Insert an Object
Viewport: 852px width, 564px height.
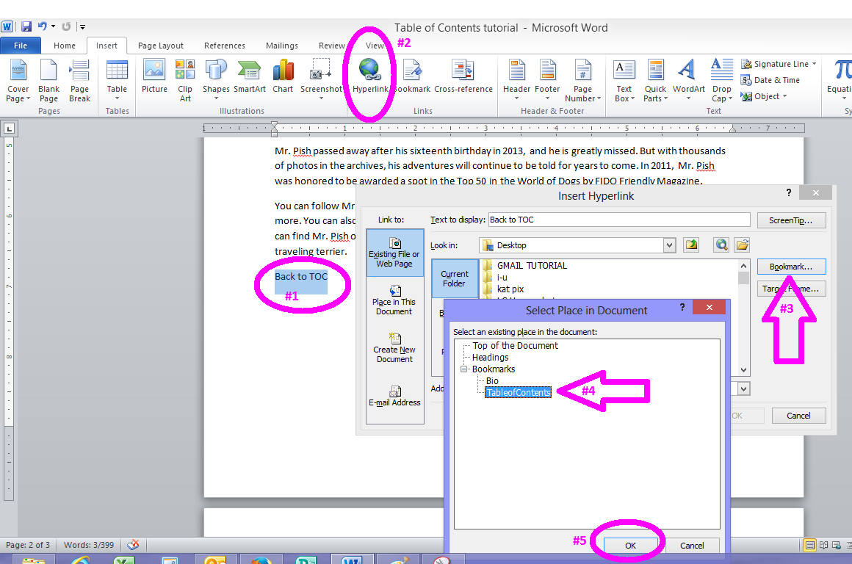[x=764, y=96]
